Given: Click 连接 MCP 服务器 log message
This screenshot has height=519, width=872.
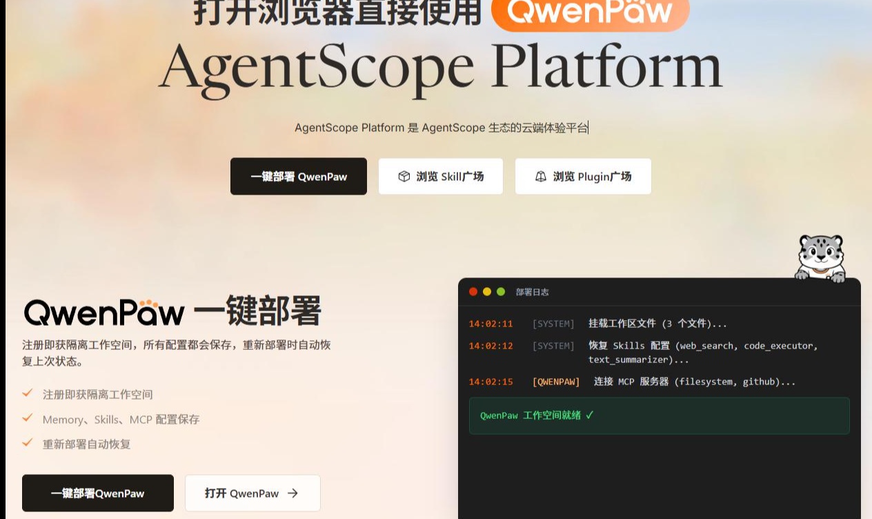Looking at the screenshot, I should click(x=695, y=382).
